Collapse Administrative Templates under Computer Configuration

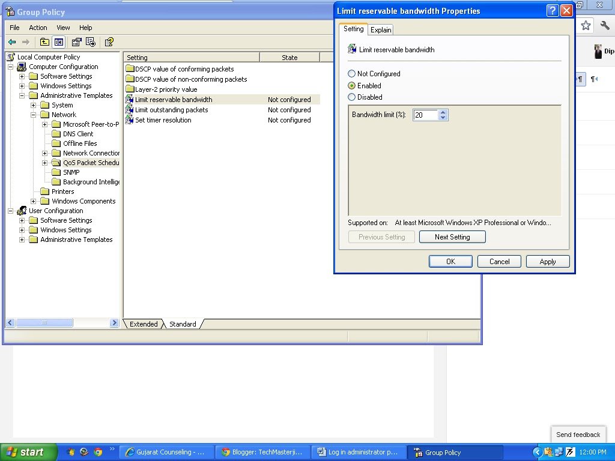pyautogui.click(x=22, y=95)
